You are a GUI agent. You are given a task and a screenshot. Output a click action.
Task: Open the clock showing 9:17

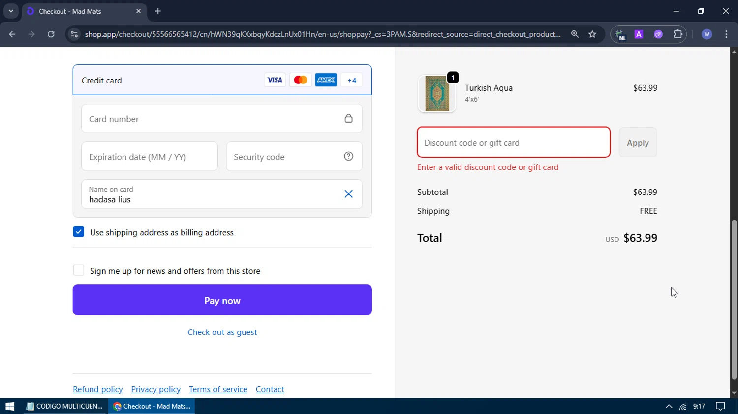tap(699, 406)
